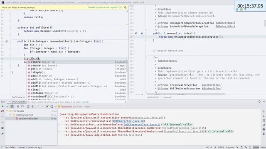Toggle Show Ignored tests circle icon
The height and width of the screenshot is (149, 266).
point(12,106)
